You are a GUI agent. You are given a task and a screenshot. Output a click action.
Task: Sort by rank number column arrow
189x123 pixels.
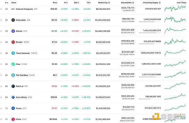(x=7, y=3)
